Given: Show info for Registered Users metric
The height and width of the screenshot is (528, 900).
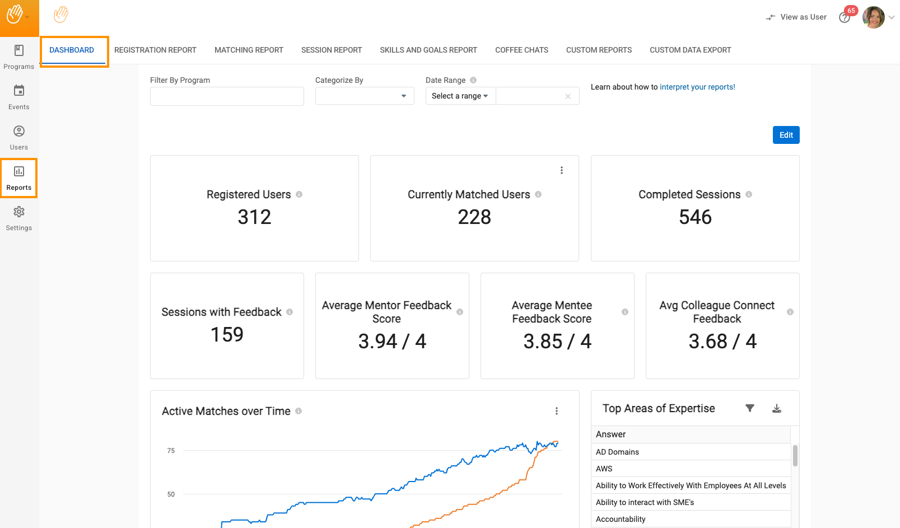Looking at the screenshot, I should [x=299, y=194].
